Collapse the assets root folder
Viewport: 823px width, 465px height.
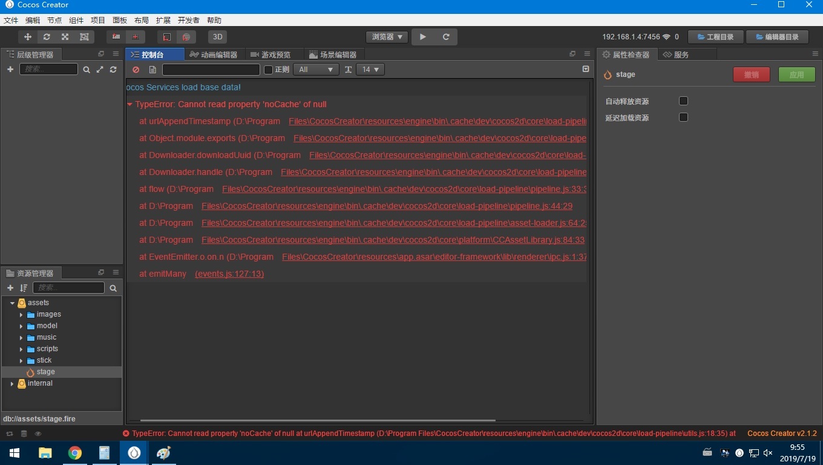(x=12, y=303)
